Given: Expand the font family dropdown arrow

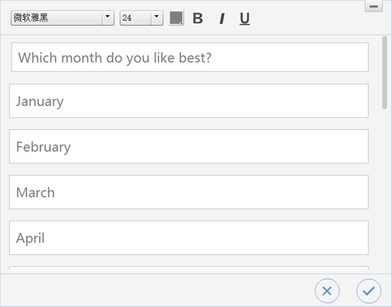Looking at the screenshot, I should click(x=108, y=18).
